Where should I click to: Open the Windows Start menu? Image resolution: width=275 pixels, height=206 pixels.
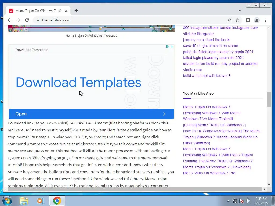[x=7, y=201]
